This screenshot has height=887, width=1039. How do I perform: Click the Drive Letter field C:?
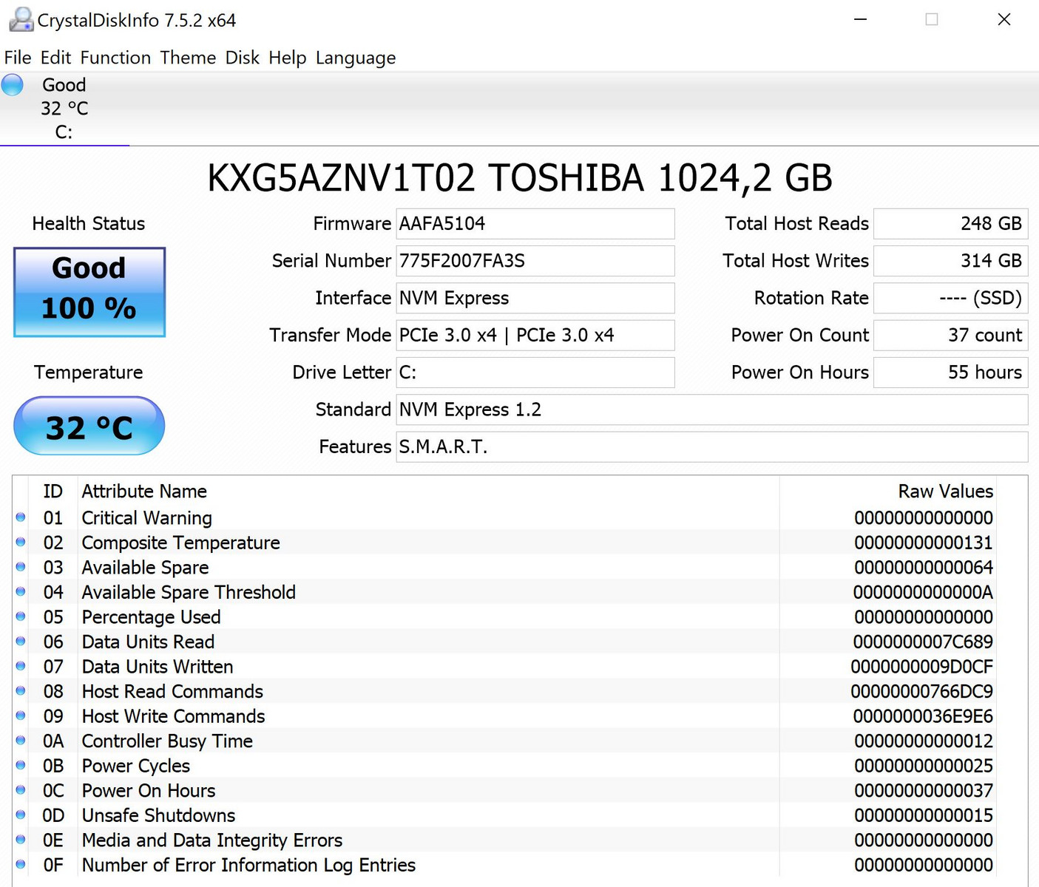coord(535,373)
